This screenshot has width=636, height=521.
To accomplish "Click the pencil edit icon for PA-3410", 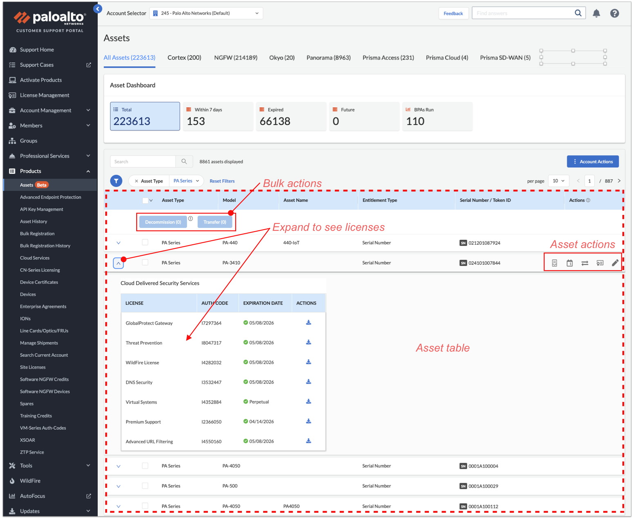I will click(615, 263).
